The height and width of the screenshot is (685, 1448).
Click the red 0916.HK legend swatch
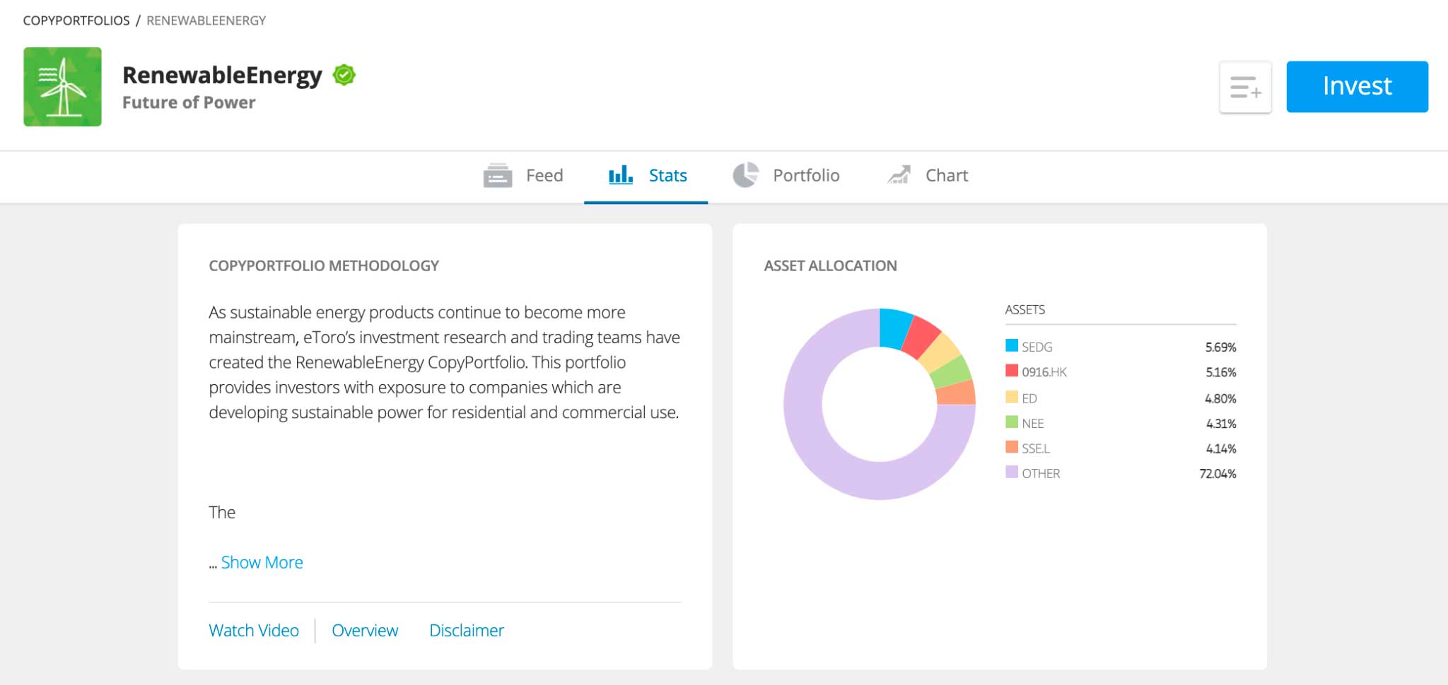tap(1012, 371)
